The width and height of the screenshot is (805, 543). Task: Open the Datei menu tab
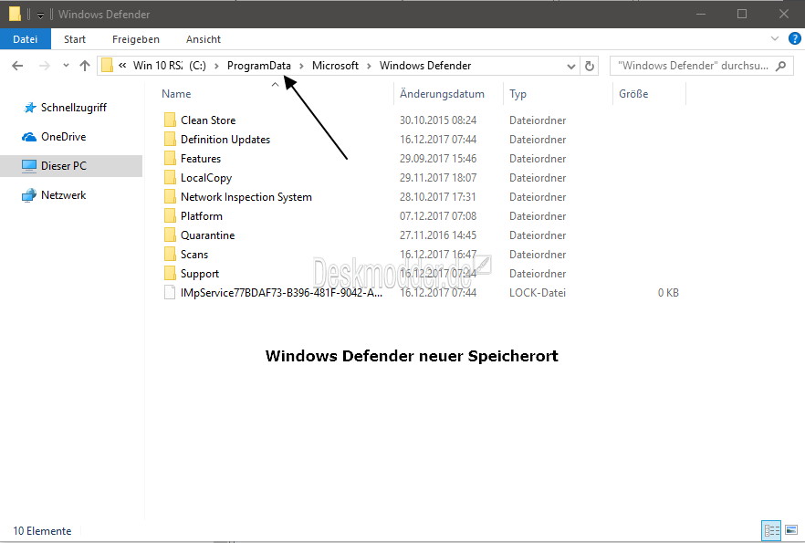pyautogui.click(x=26, y=39)
